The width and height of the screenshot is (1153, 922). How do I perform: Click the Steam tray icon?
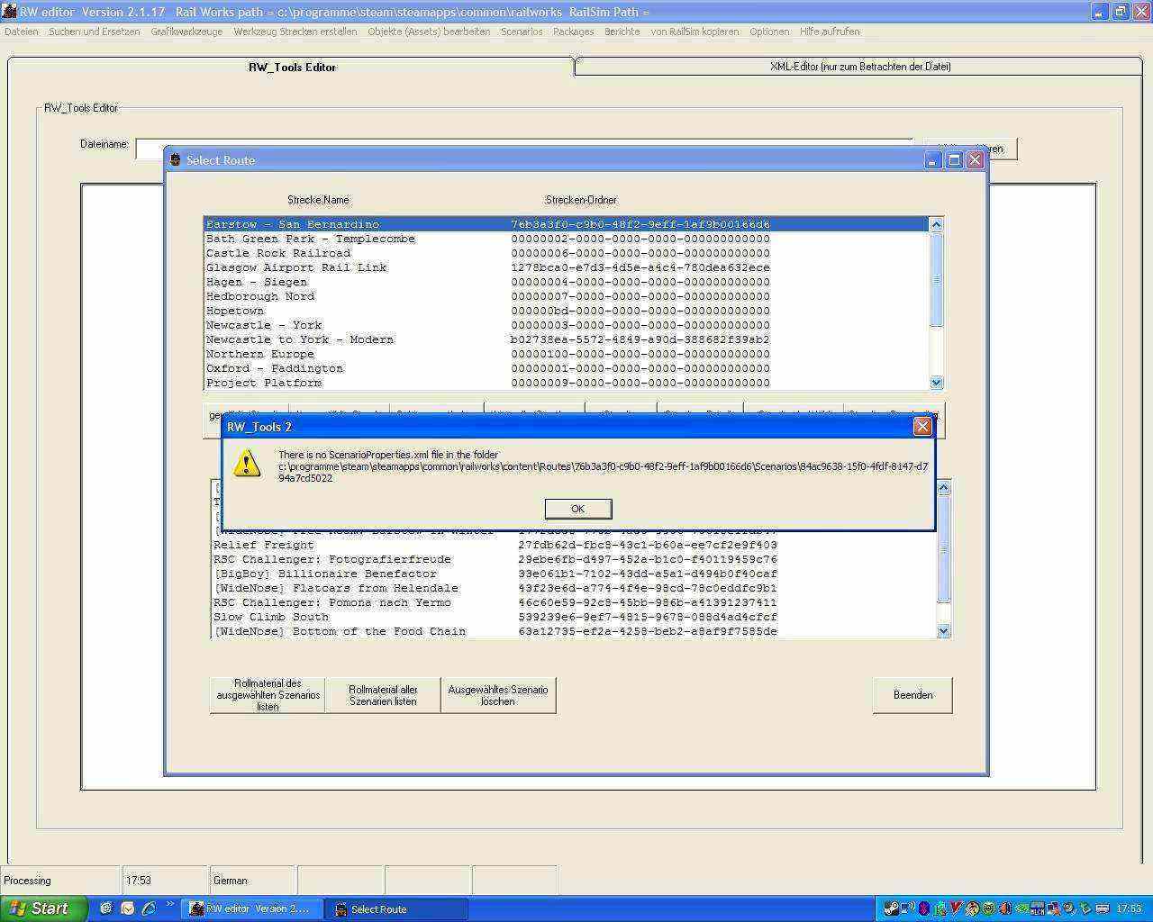(890, 908)
